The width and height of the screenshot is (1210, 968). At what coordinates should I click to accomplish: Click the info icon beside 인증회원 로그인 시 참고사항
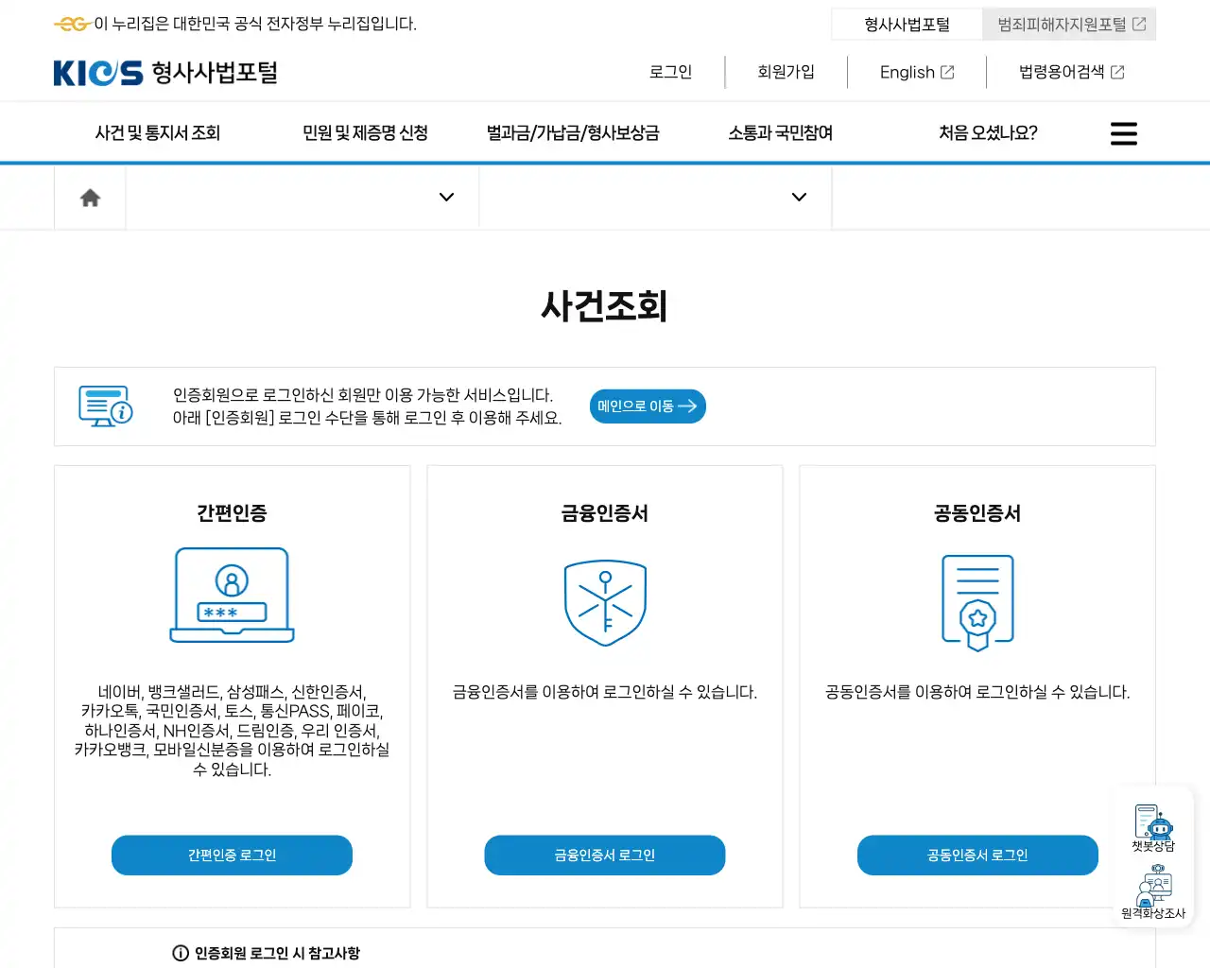(181, 953)
